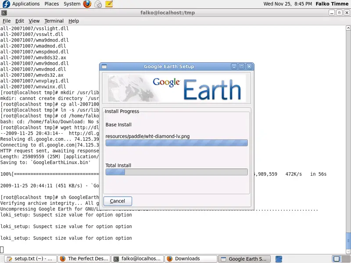Viewport: 351px width, 263px height.
Task: Click the Fedora logo icon in top panel
Action: click(x=6, y=4)
